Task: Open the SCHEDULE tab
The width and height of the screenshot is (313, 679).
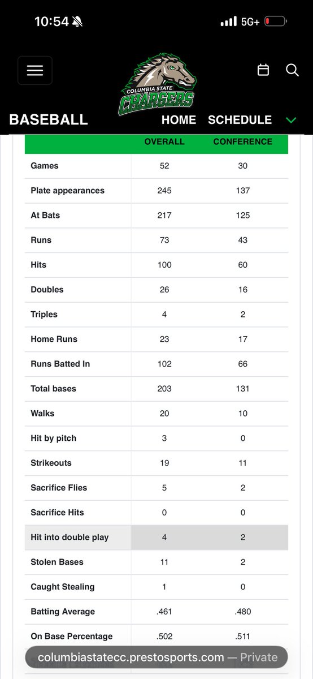Action: 240,120
